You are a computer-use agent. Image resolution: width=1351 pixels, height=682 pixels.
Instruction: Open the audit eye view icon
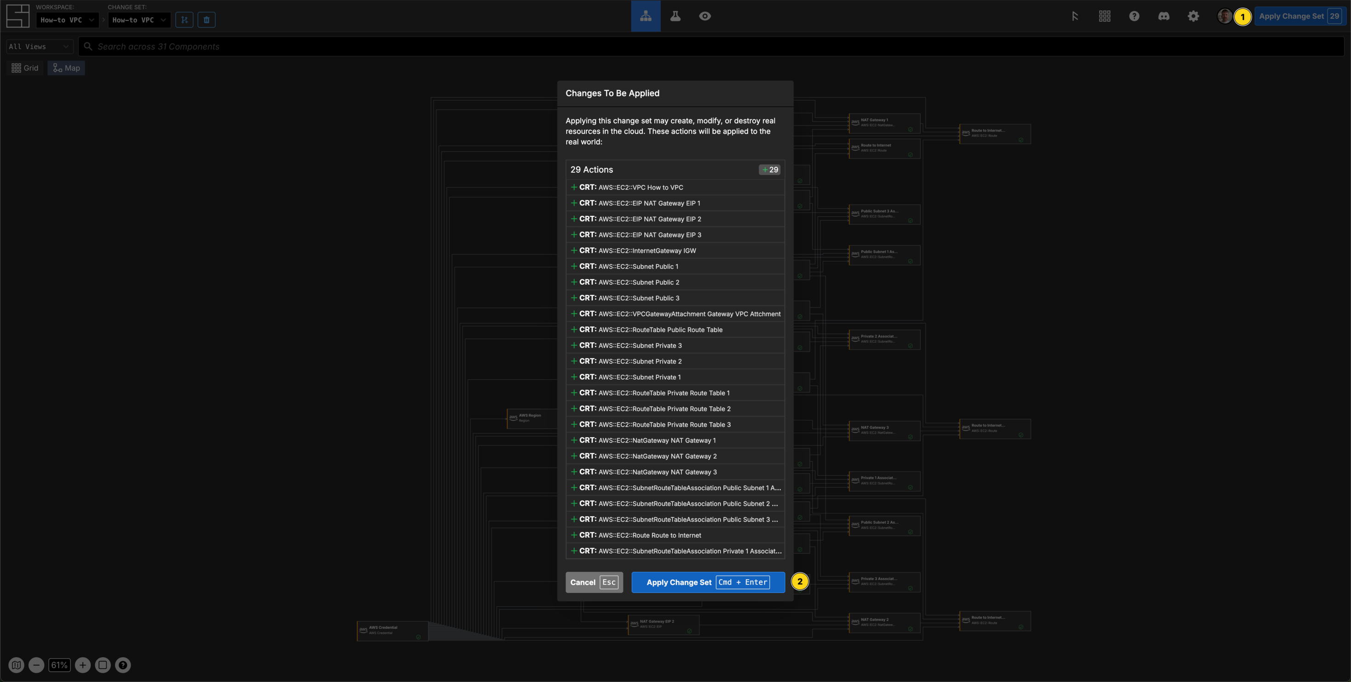tap(705, 16)
